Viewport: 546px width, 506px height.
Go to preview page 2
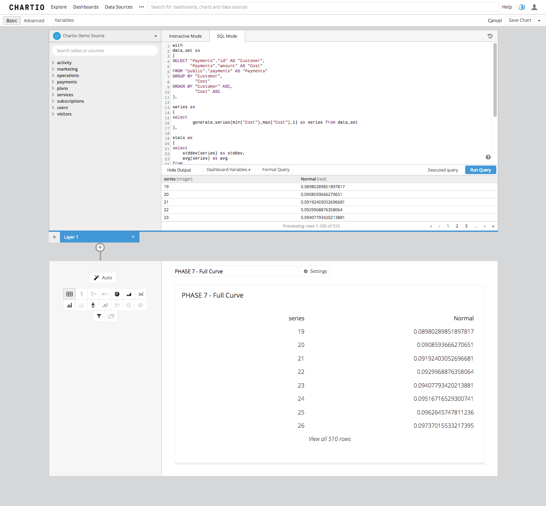(457, 226)
